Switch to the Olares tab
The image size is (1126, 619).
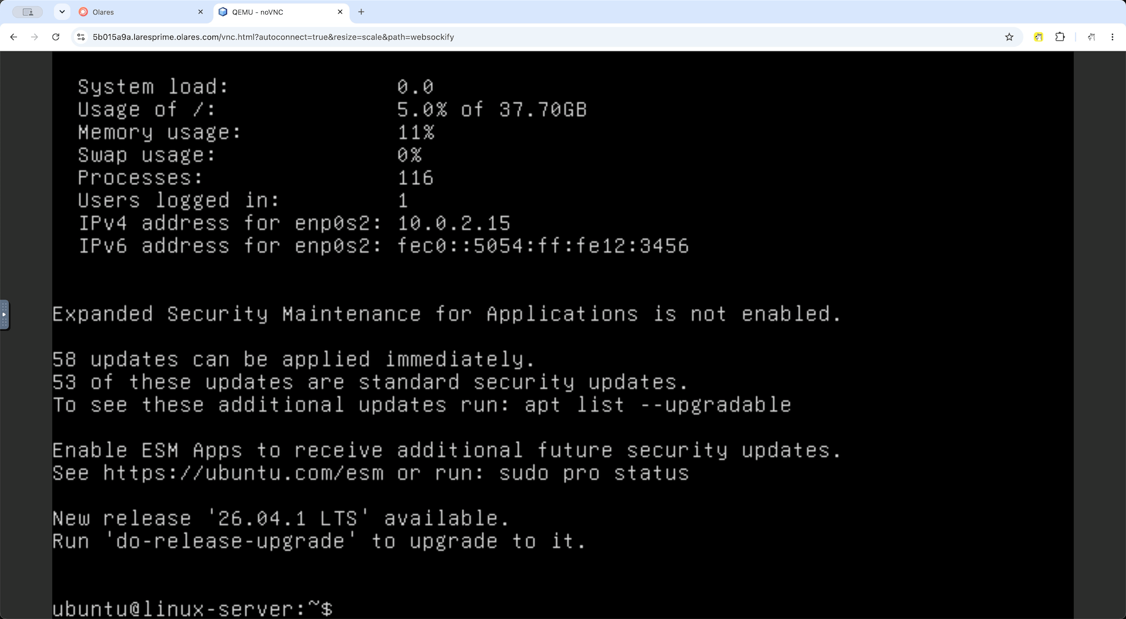141,12
